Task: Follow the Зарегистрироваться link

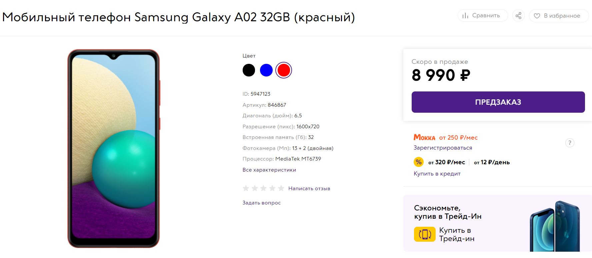Action: point(443,148)
